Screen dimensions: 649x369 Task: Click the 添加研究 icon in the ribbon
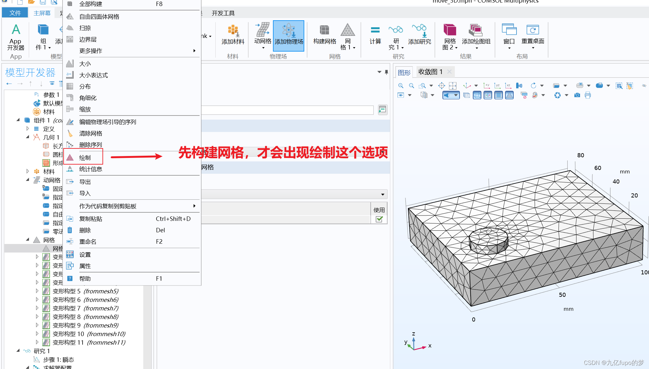[x=419, y=36]
